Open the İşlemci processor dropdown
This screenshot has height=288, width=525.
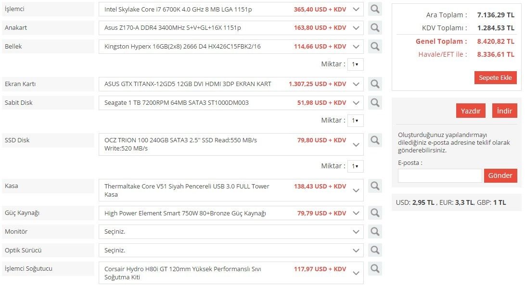[356, 9]
